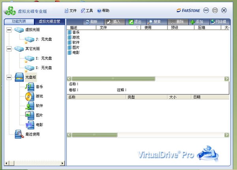Select the 光盘柜 cabinet icon
This screenshot has width=237, height=170.
tap(19, 77)
